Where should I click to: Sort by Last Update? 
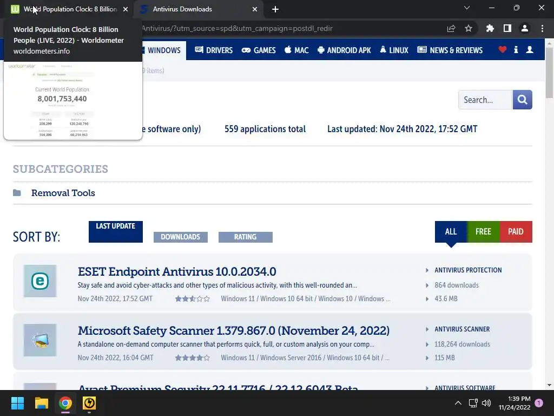(x=116, y=232)
